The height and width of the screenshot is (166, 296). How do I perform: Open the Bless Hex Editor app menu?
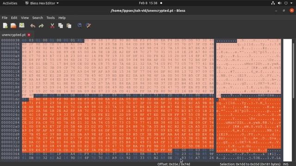[x=42, y=3]
